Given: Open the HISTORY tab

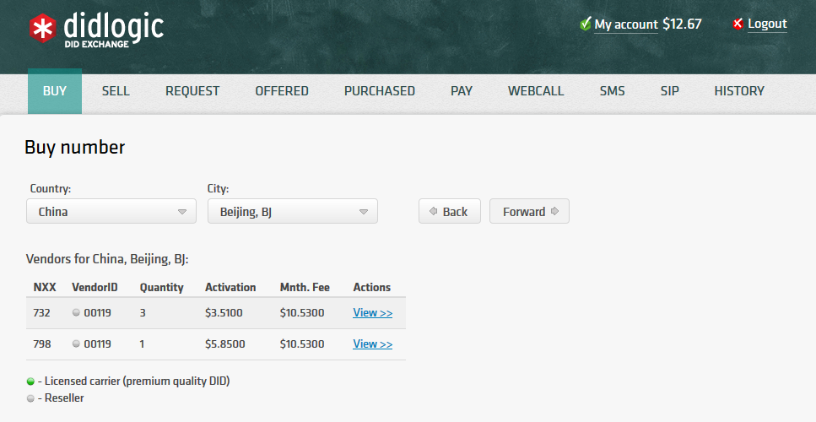Looking at the screenshot, I should point(738,91).
